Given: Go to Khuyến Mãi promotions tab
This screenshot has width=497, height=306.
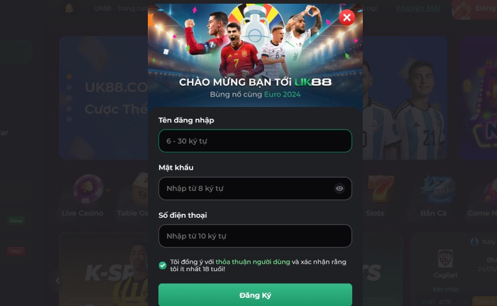Looking at the screenshot, I should coord(417,8).
